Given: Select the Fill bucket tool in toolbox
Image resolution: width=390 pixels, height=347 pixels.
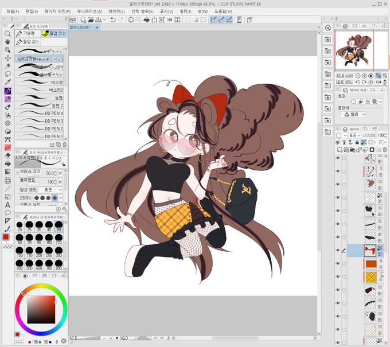Looking at the screenshot, I should [7, 163].
